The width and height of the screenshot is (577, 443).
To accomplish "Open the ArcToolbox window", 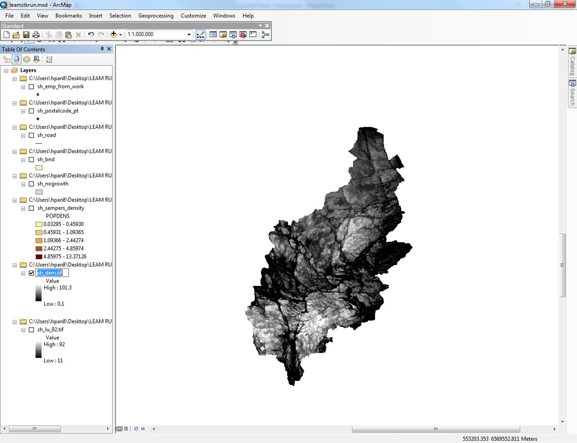I will click(x=243, y=34).
